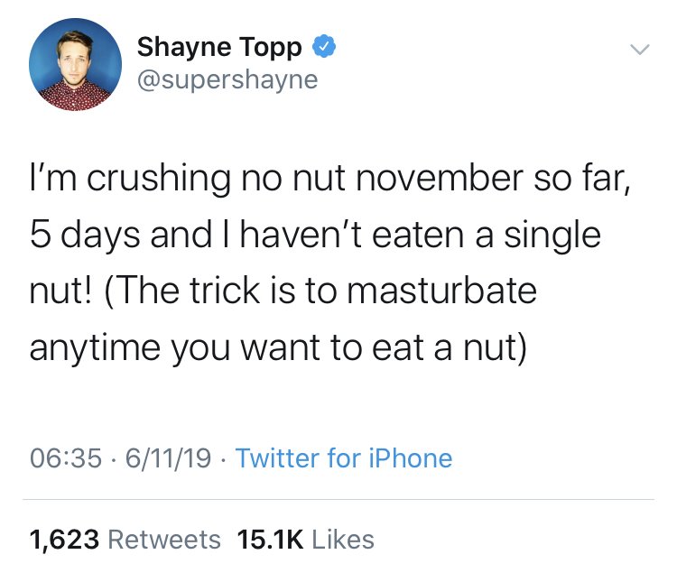Image resolution: width=677 pixels, height=573 pixels.
Task: View the 15.1K Likes list
Action: pyautogui.click(x=305, y=540)
